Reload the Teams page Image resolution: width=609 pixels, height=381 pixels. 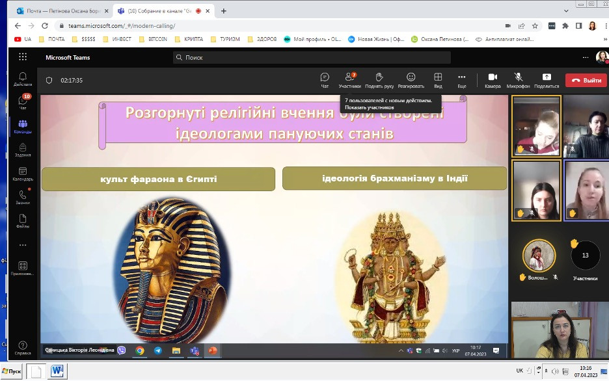(45, 25)
